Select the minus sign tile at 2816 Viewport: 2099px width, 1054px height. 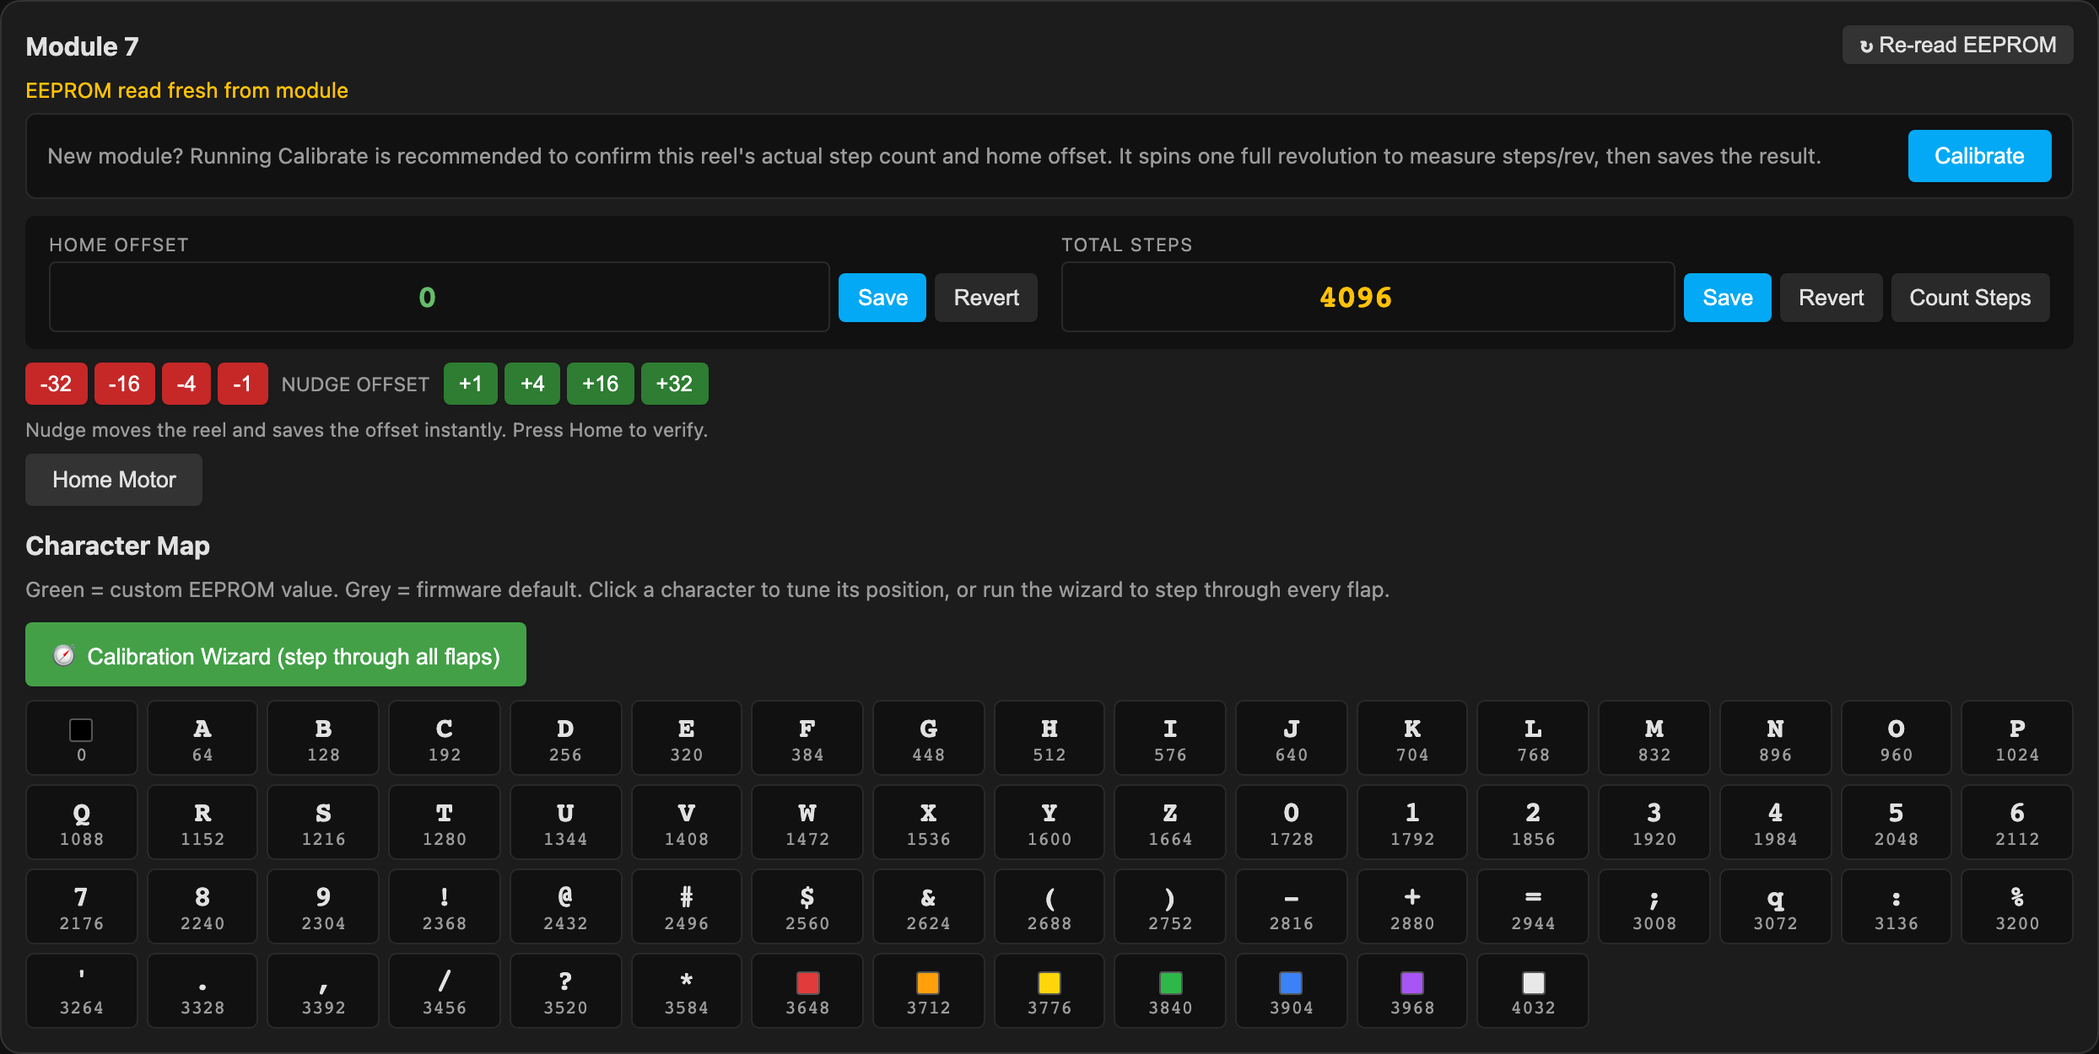point(1292,906)
